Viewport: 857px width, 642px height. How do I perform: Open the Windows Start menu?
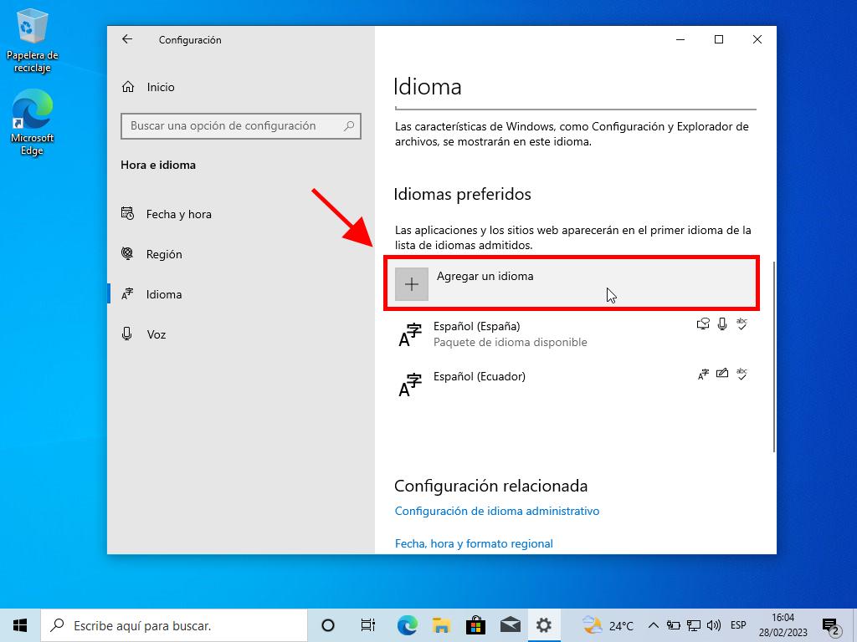[20, 624]
